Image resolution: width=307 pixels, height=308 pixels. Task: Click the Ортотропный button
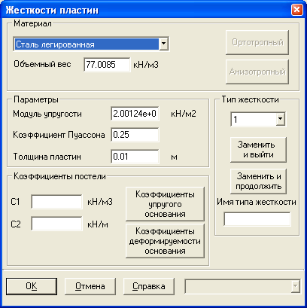click(x=257, y=42)
